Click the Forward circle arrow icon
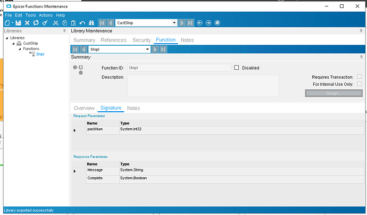367x215 pixels. (x=208, y=23)
